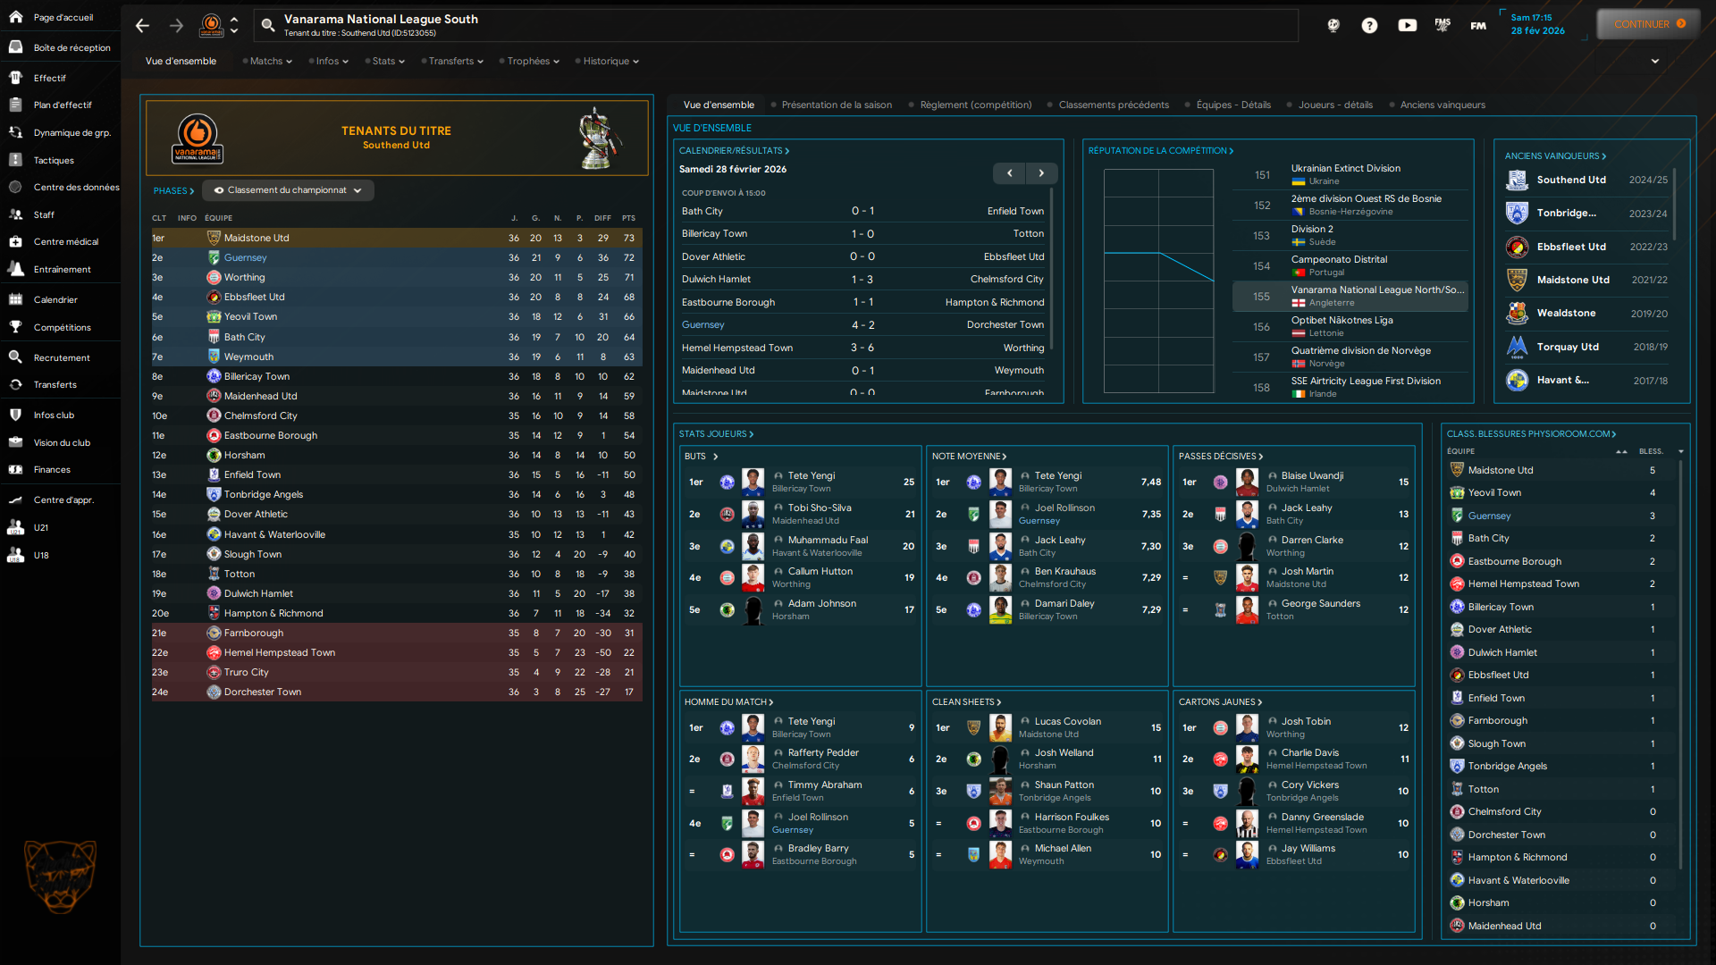Click the FM logo icon
This screenshot has width=1716, height=965.
point(1478,25)
